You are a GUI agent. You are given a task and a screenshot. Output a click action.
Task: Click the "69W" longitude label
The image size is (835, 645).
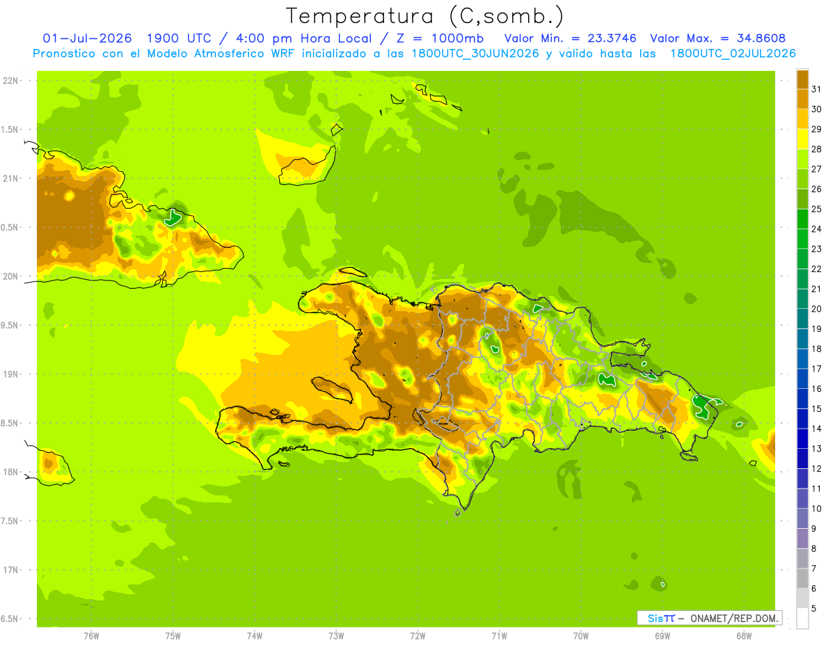662,637
